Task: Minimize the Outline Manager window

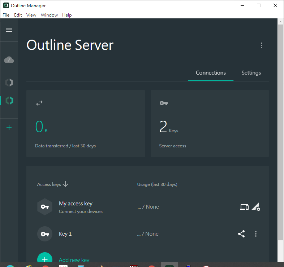Action: point(242,5)
